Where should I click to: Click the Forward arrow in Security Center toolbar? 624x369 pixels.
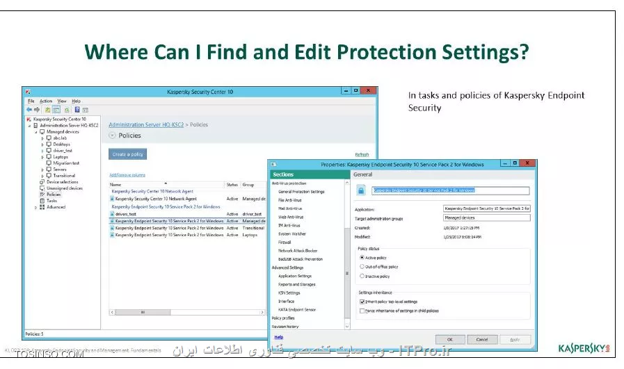tap(37, 109)
